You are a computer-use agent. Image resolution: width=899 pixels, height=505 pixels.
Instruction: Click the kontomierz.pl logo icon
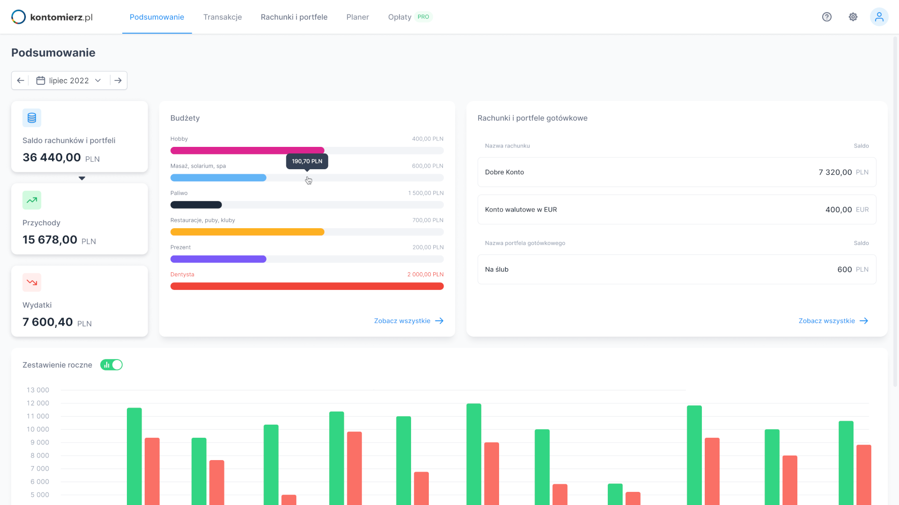pos(19,17)
